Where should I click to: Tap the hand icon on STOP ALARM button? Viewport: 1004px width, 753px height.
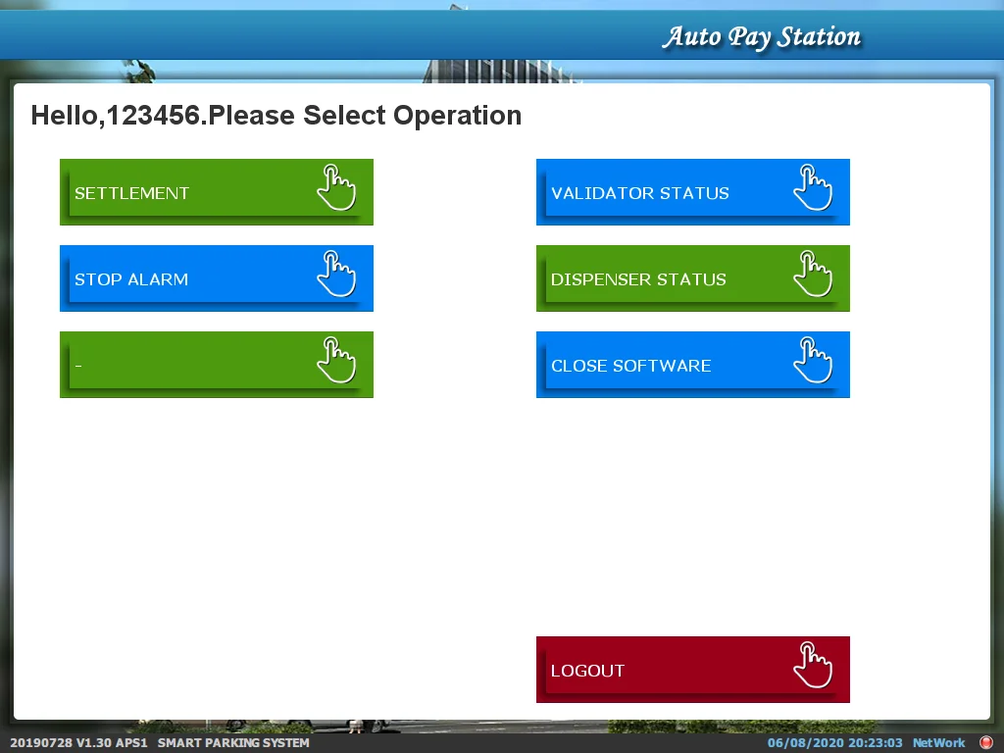[337, 275]
